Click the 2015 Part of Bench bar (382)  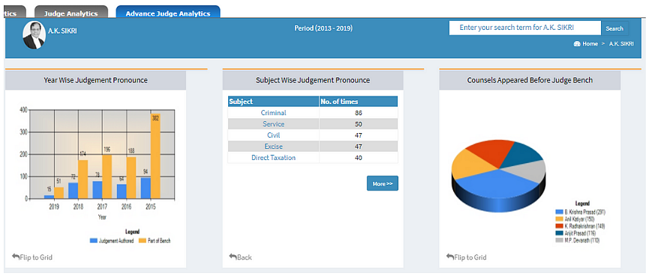(x=155, y=156)
